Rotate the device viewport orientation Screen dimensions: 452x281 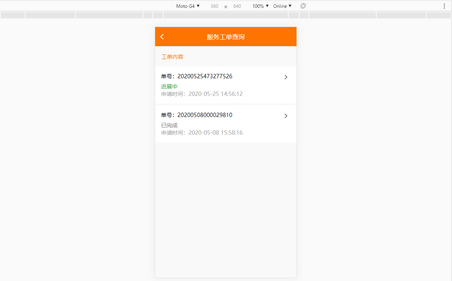(x=303, y=6)
